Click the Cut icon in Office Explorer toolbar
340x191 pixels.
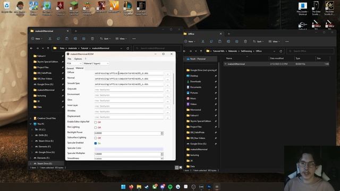[x=203, y=41]
